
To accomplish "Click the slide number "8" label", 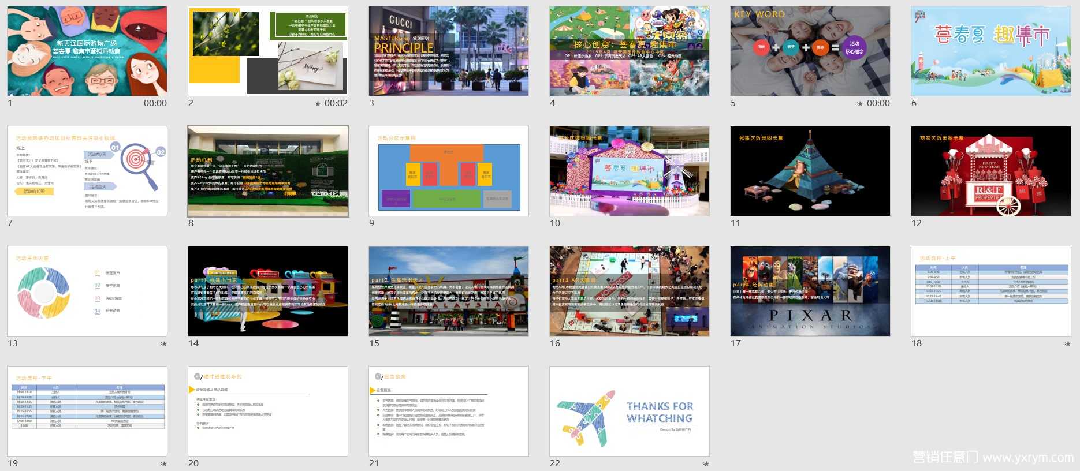I will pyautogui.click(x=191, y=223).
